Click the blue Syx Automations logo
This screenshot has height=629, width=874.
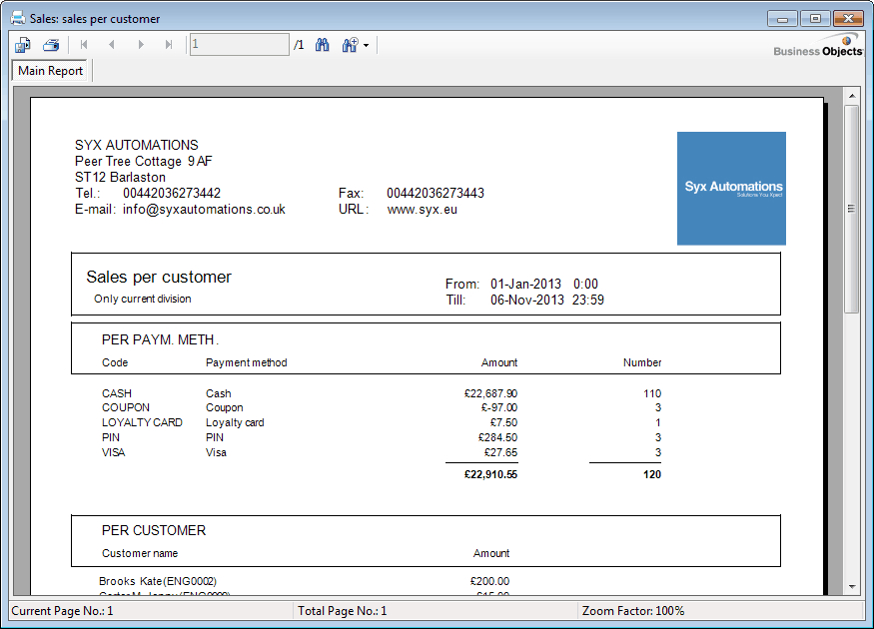731,188
